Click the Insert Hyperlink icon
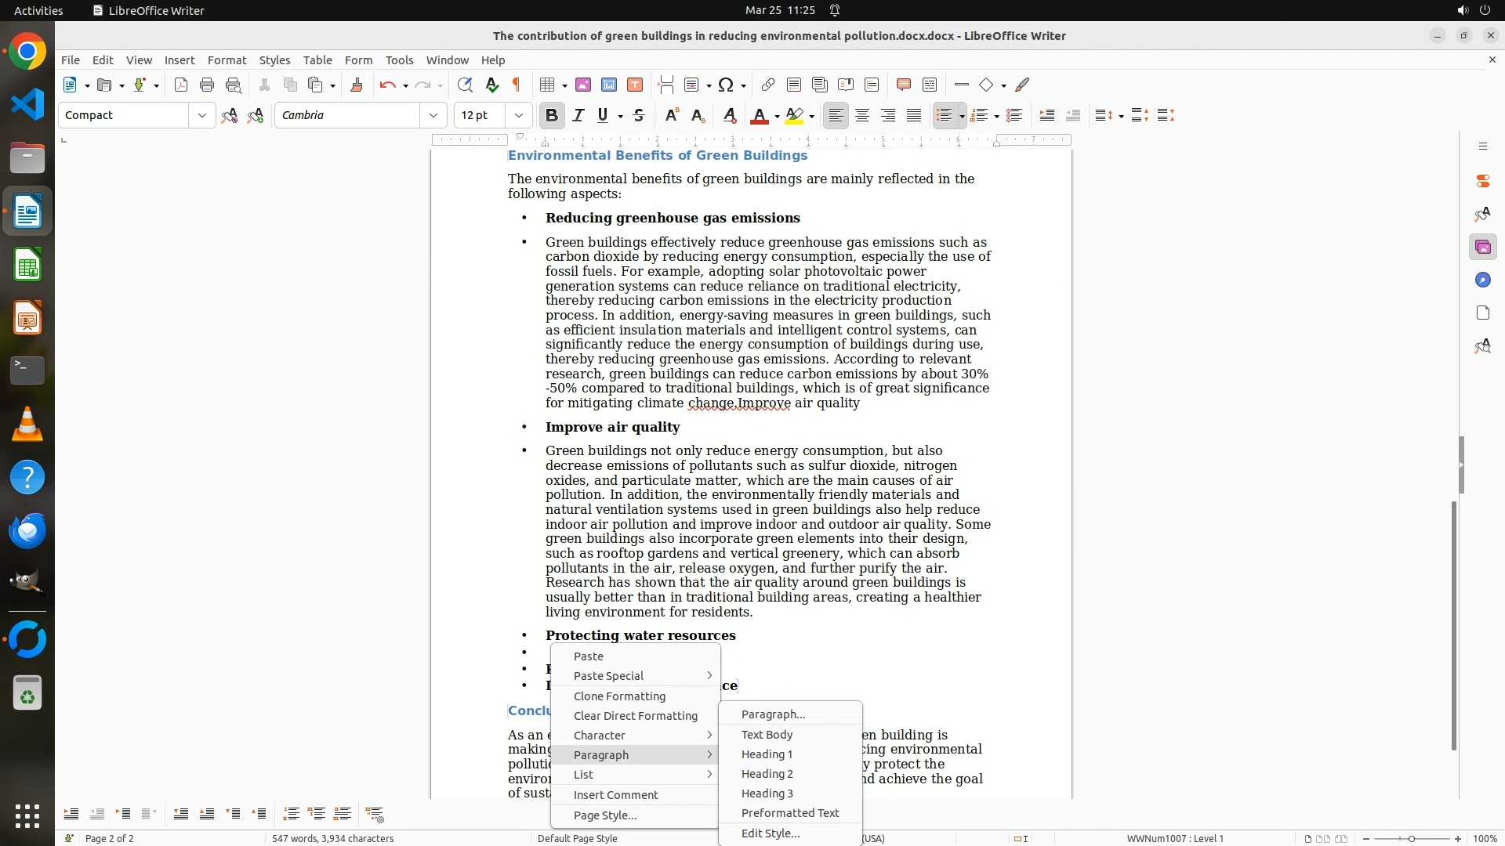This screenshot has width=1505, height=846. click(768, 85)
